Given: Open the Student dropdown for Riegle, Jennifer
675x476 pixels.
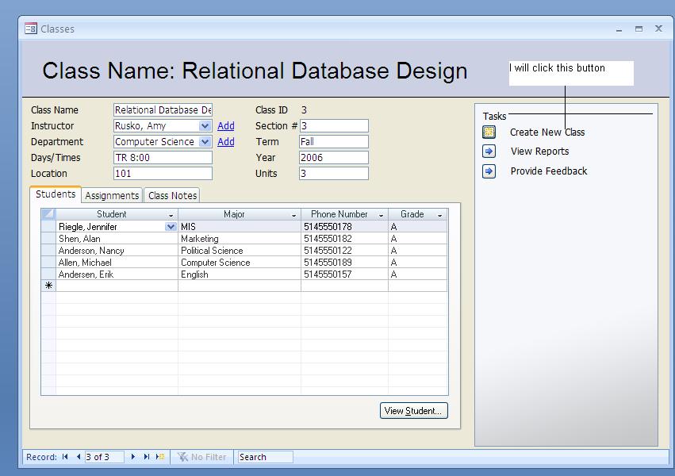Looking at the screenshot, I should point(171,227).
